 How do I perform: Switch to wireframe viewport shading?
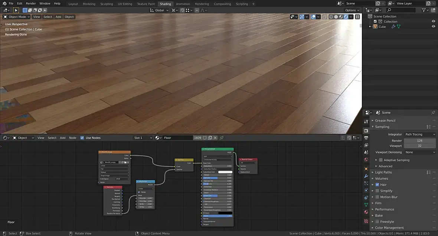(331, 17)
